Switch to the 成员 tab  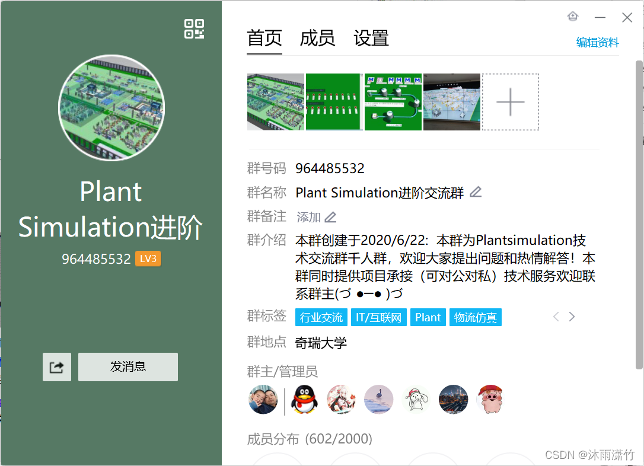317,38
